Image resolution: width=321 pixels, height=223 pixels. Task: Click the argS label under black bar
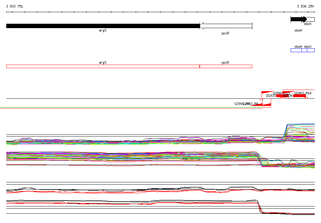pos(103,30)
